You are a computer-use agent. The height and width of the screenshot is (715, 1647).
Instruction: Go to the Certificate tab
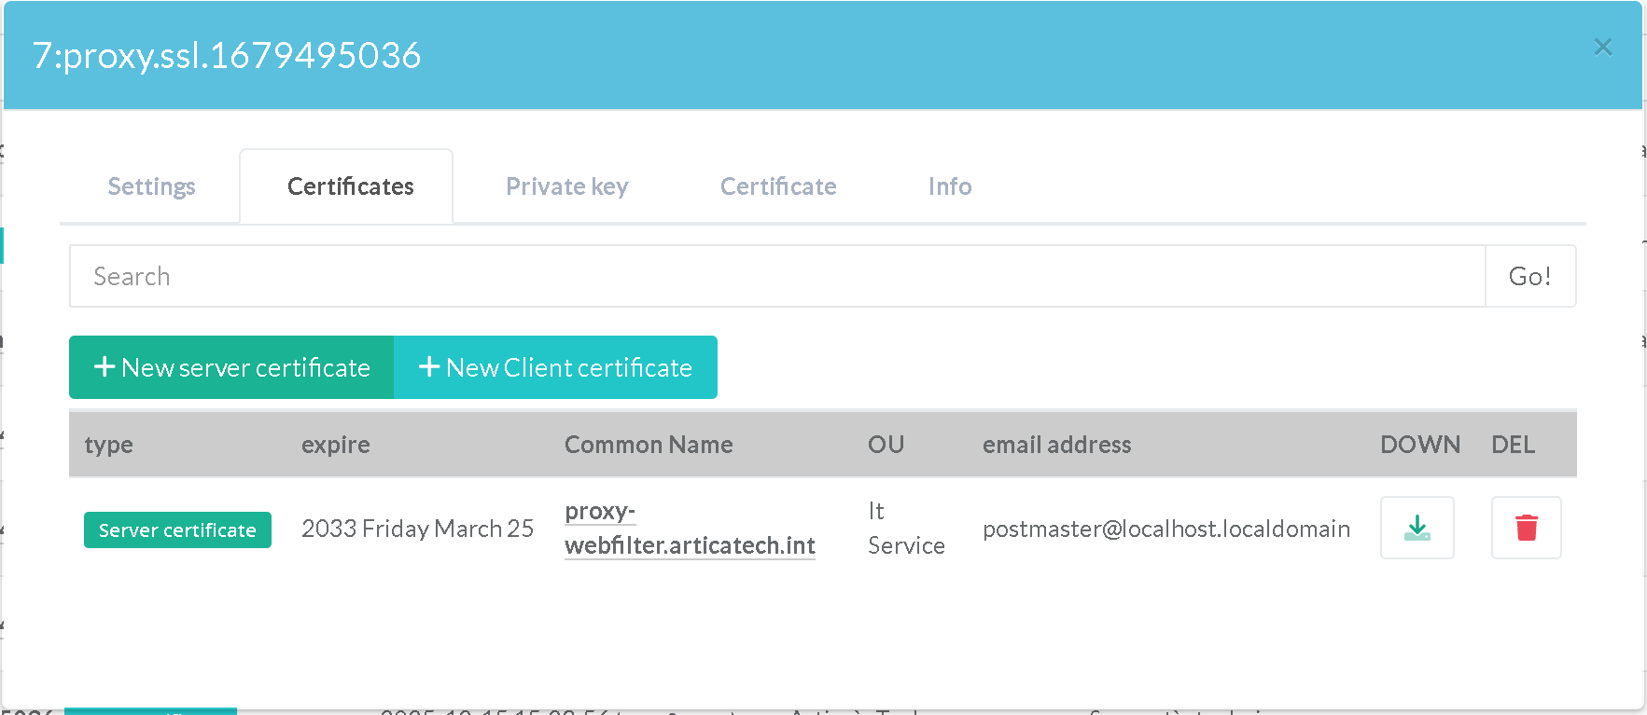[777, 186]
